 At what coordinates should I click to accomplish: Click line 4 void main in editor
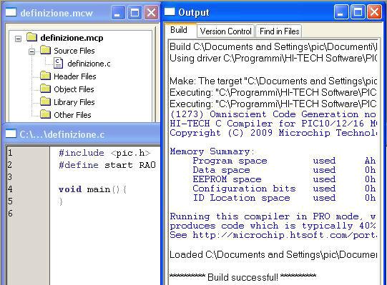[92, 189]
